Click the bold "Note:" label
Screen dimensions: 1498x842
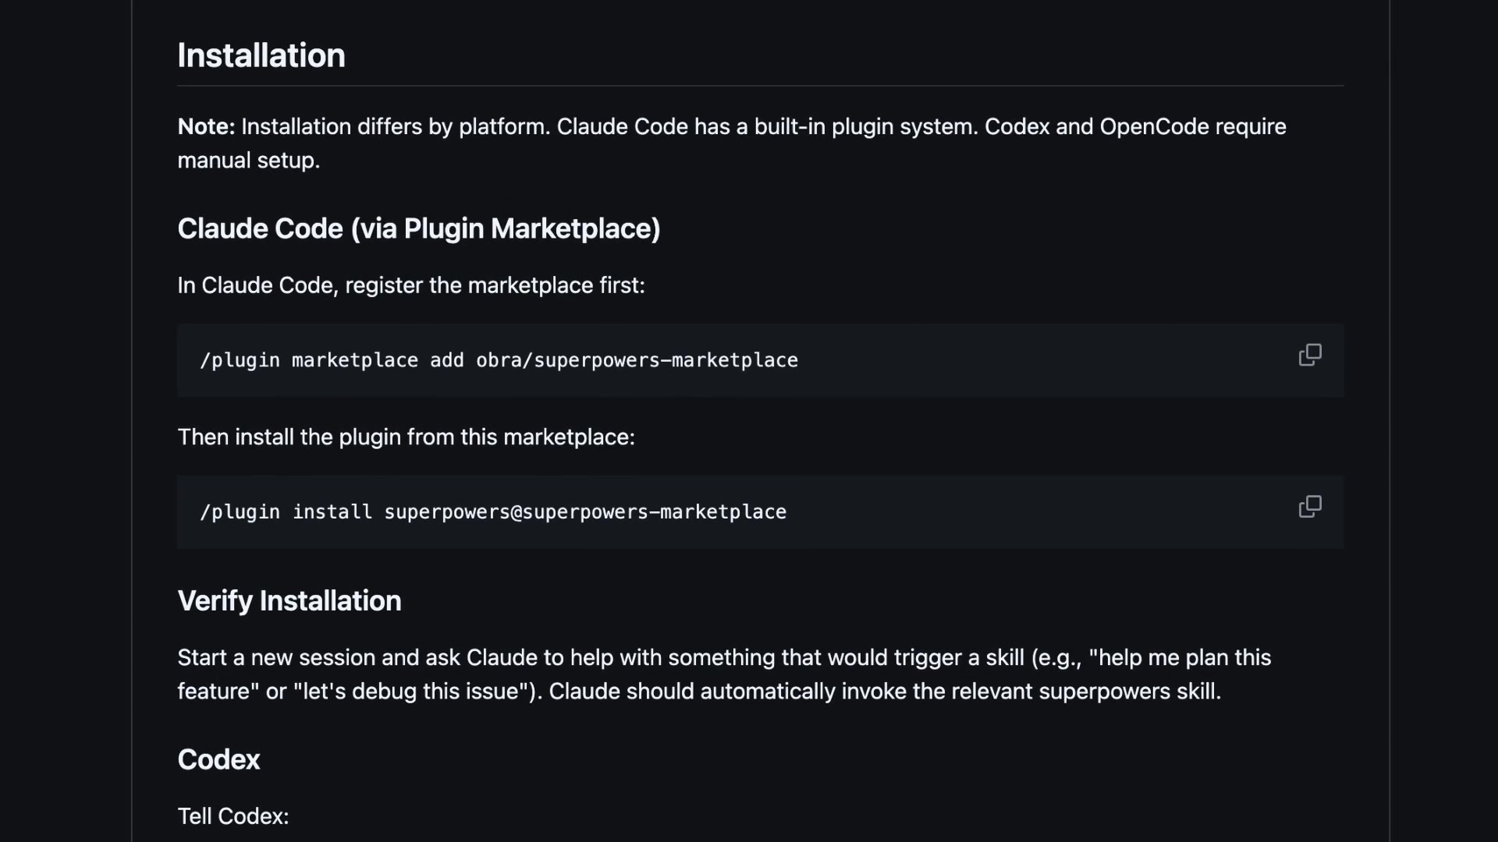click(205, 126)
